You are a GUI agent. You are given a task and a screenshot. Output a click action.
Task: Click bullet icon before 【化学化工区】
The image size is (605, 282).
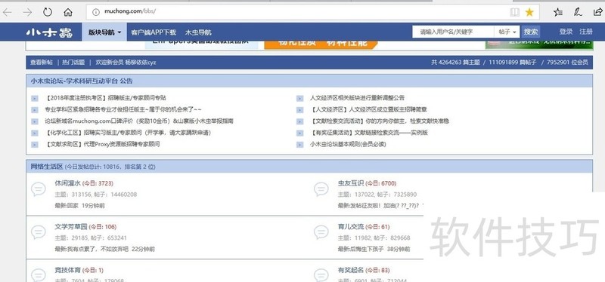35,133
